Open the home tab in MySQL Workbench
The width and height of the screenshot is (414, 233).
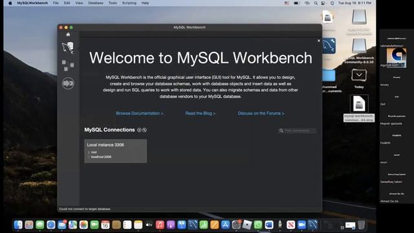[x=68, y=34]
